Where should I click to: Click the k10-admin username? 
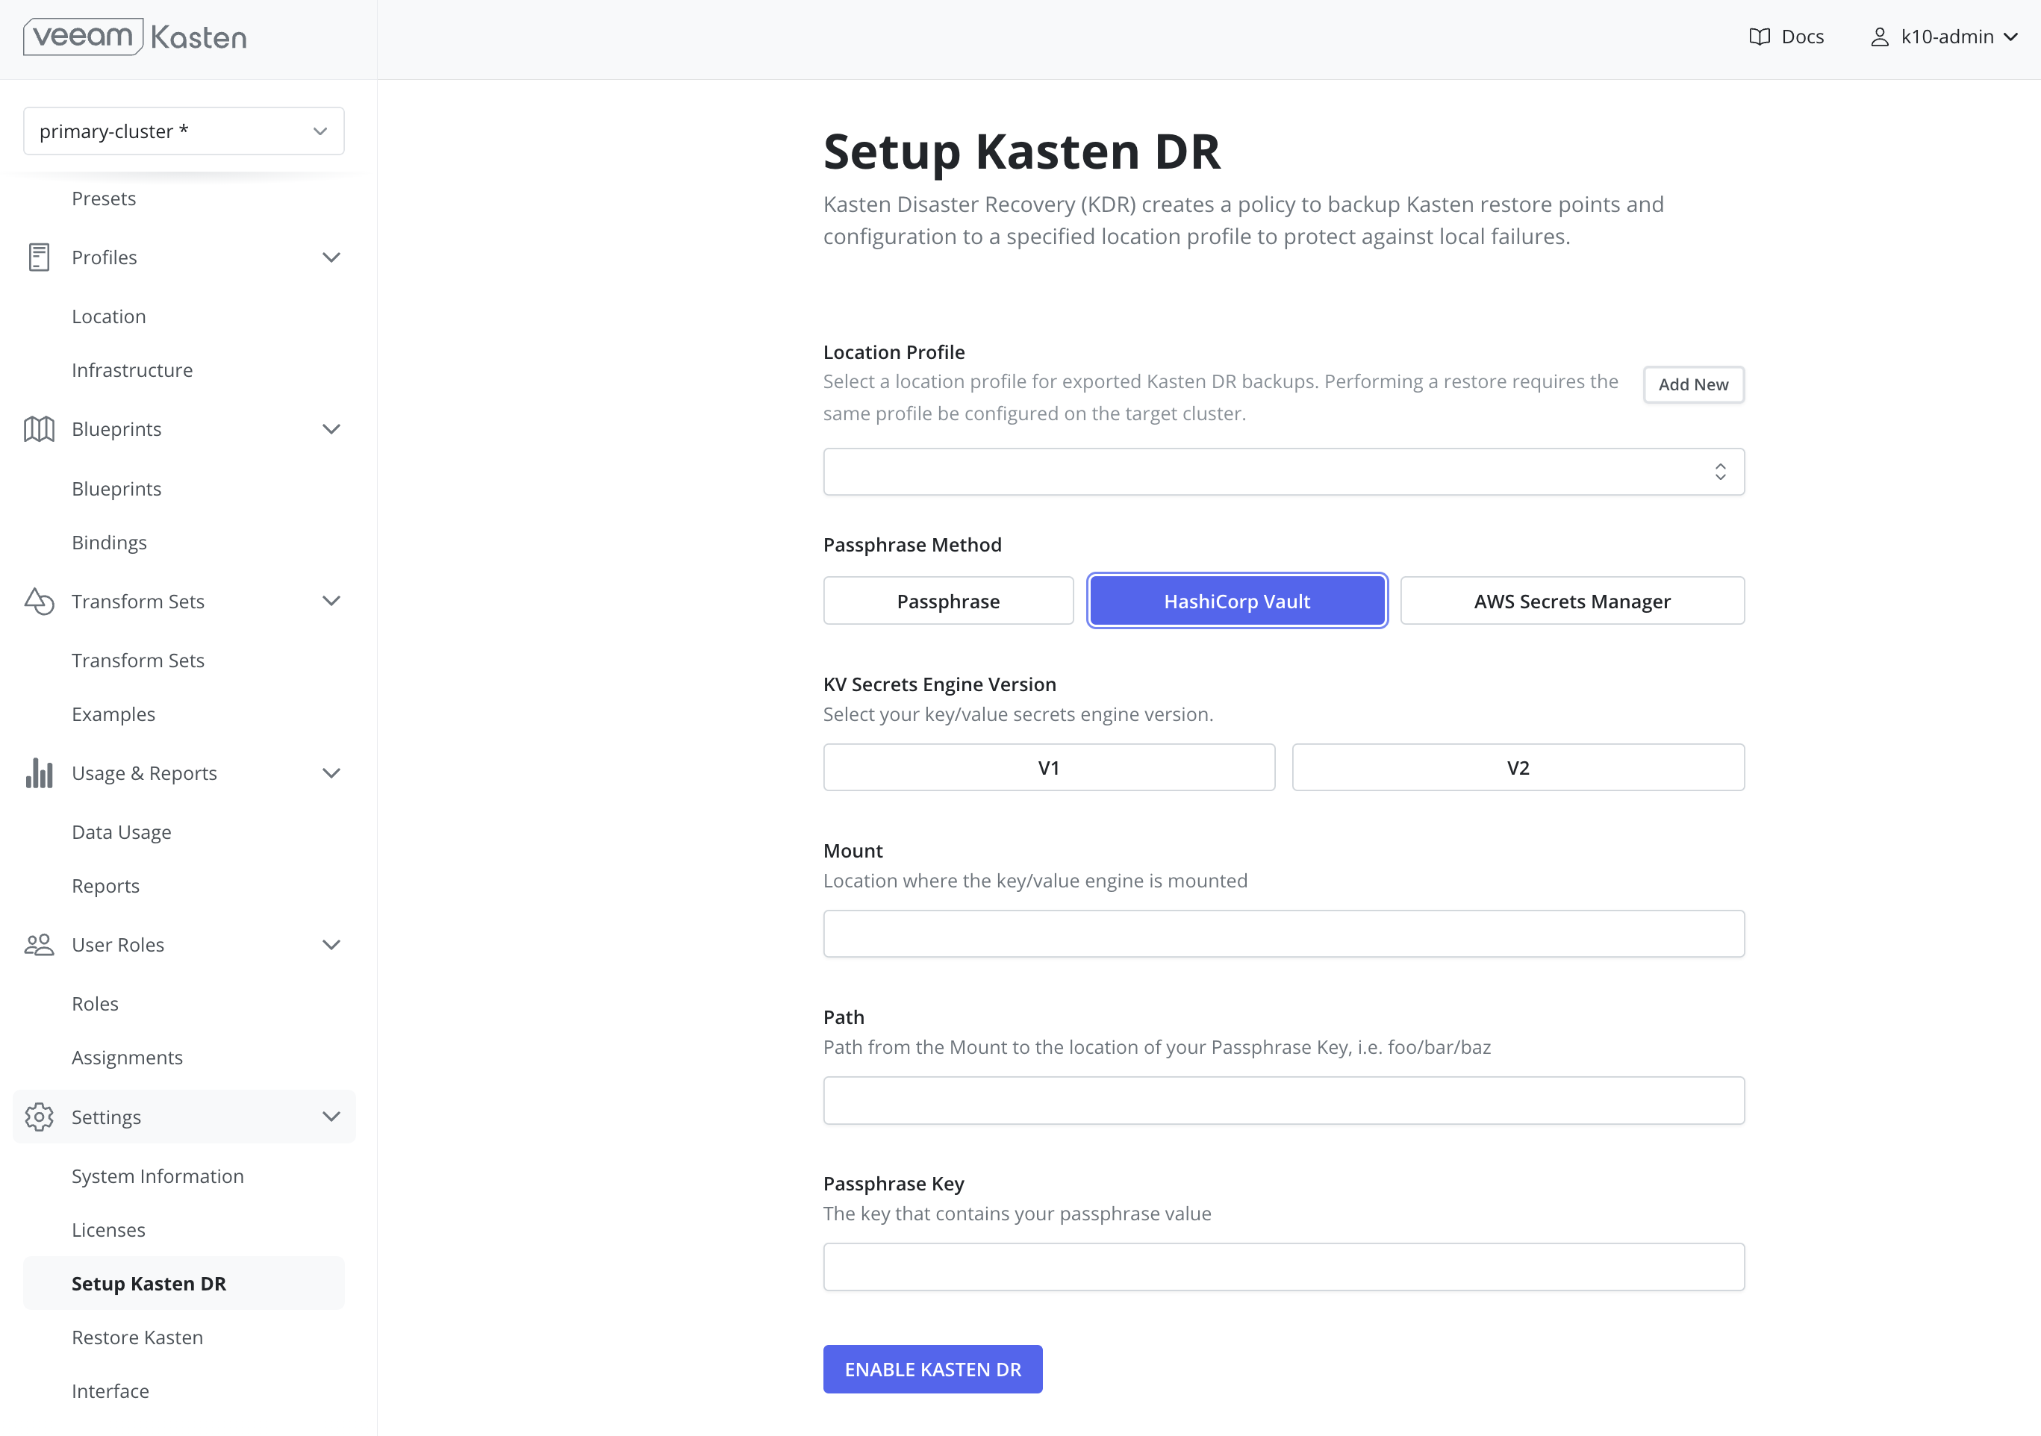pos(1947,37)
